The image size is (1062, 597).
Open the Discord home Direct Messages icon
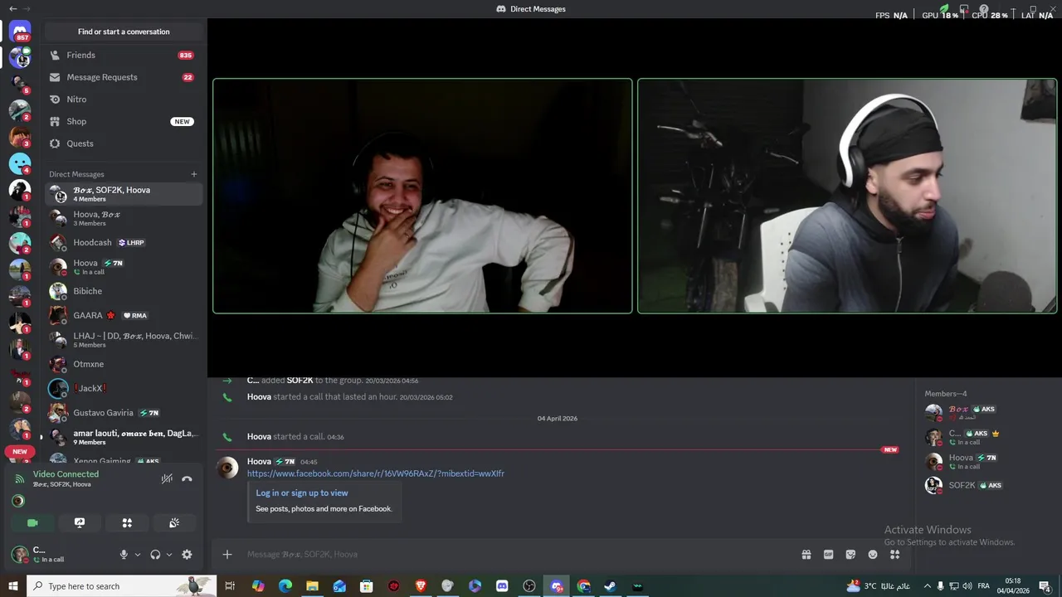(x=20, y=32)
